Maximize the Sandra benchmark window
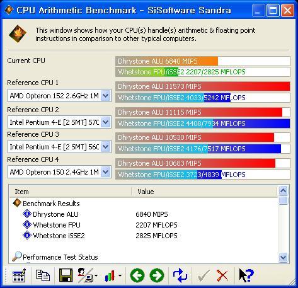 273,10
